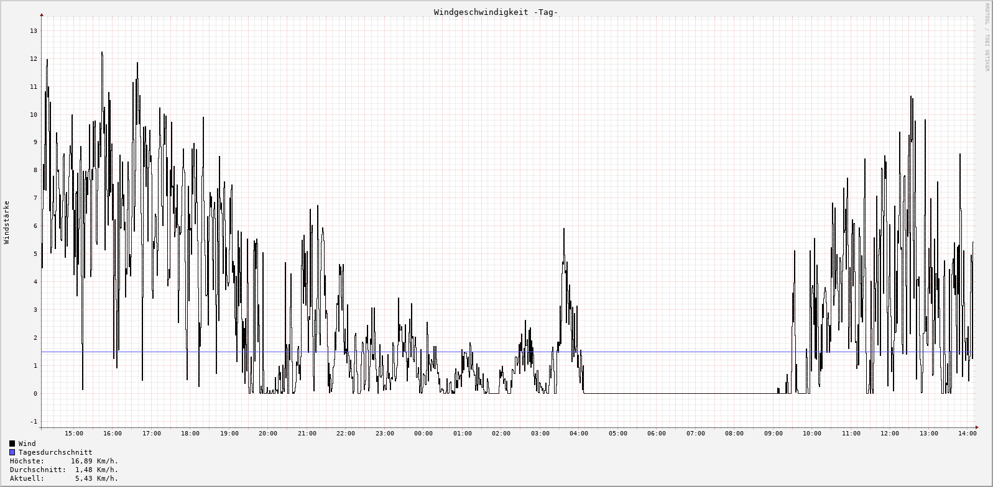Click the Aktuell value 5,43 Km/h
This screenshot has width=993, height=487.
coord(96,478)
